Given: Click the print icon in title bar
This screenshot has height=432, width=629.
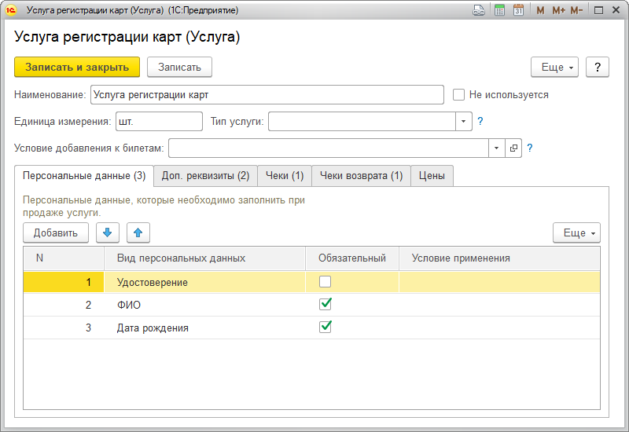Looking at the screenshot, I should [478, 10].
